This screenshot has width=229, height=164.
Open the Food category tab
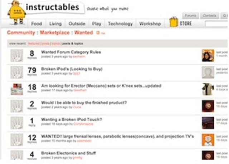pyautogui.click(x=36, y=24)
